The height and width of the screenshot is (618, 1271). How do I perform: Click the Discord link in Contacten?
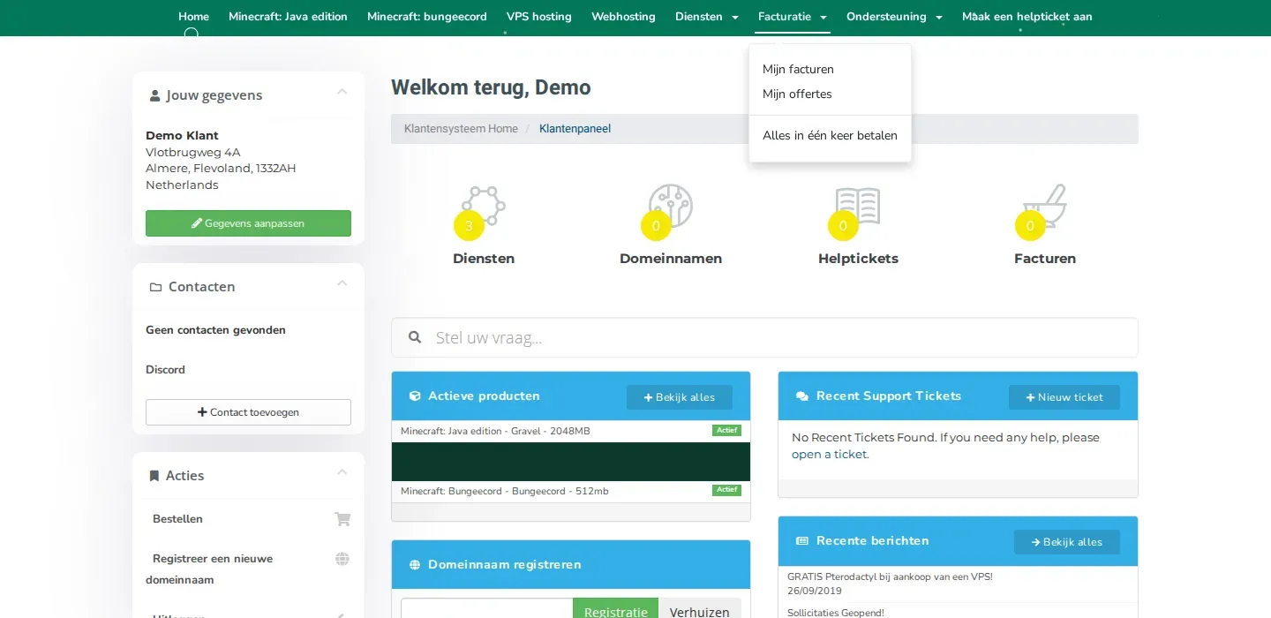165,370
